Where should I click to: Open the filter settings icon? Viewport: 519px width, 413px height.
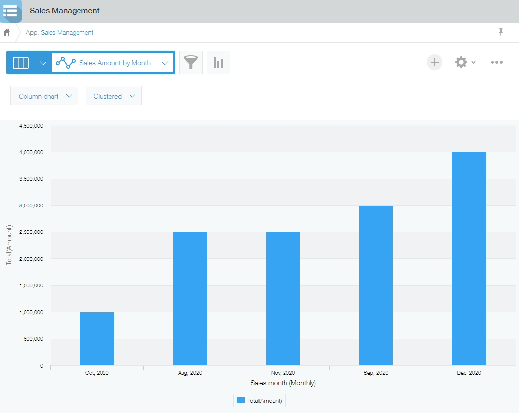[x=190, y=62]
